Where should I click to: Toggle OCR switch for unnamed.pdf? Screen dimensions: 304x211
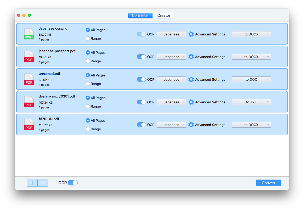141,79
